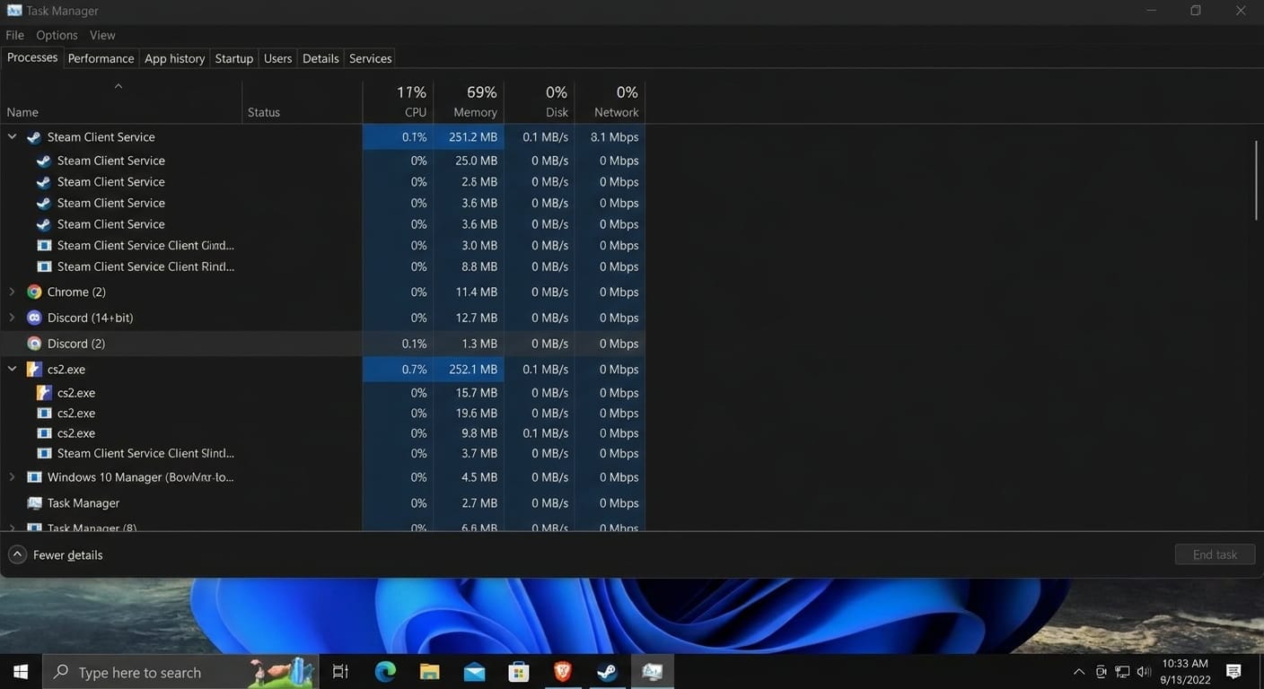Switch to the Performance tab
Screen dimensions: 1264x689
click(101, 58)
